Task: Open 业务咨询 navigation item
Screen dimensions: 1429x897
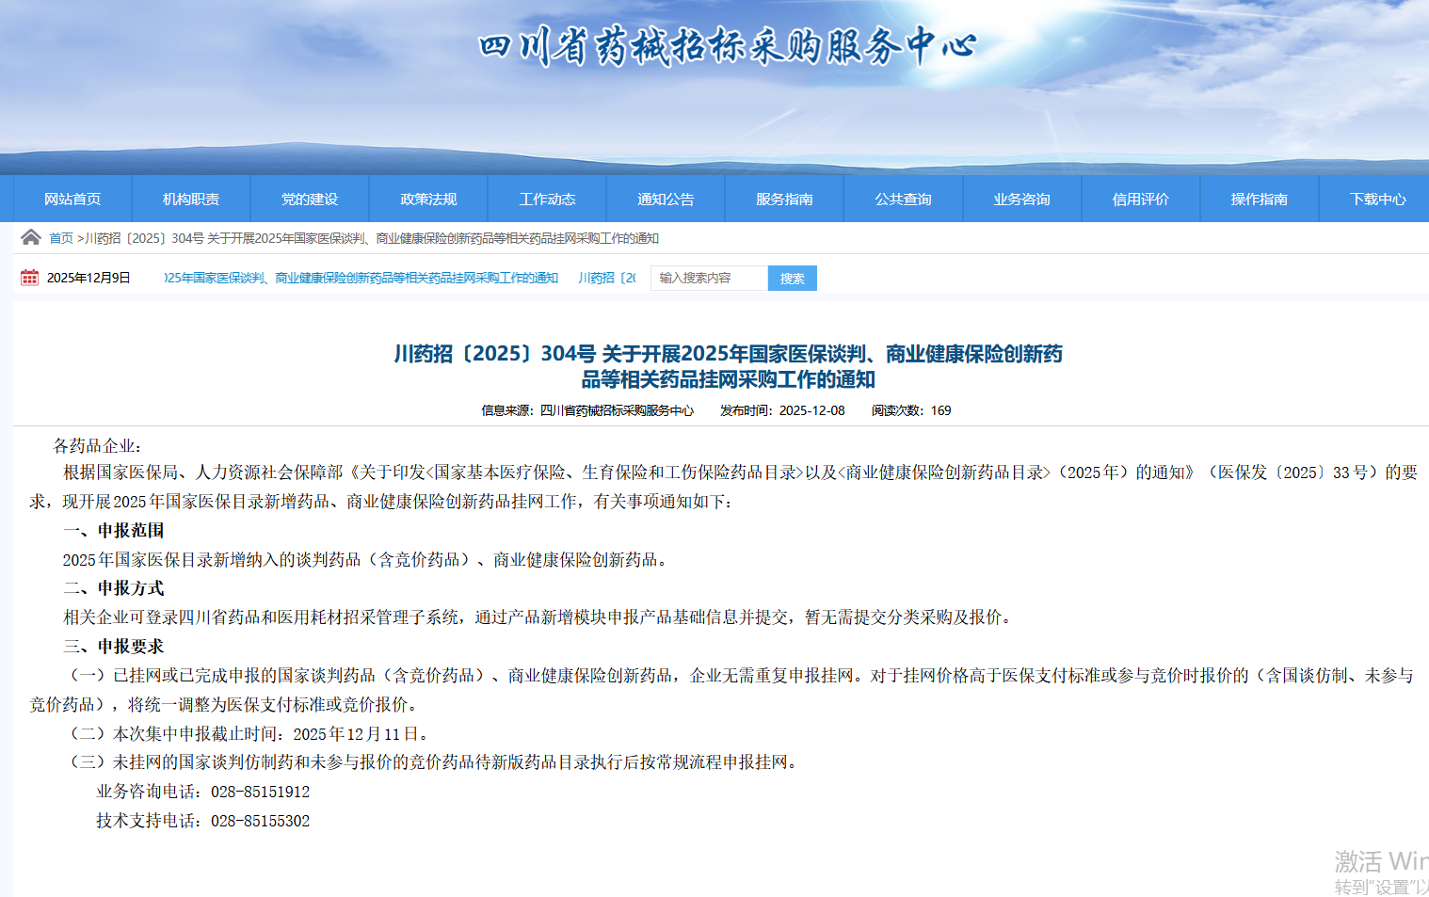Action: [x=1021, y=200]
